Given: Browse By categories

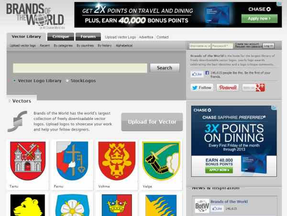Looking at the screenshot, I should (x=63, y=45).
